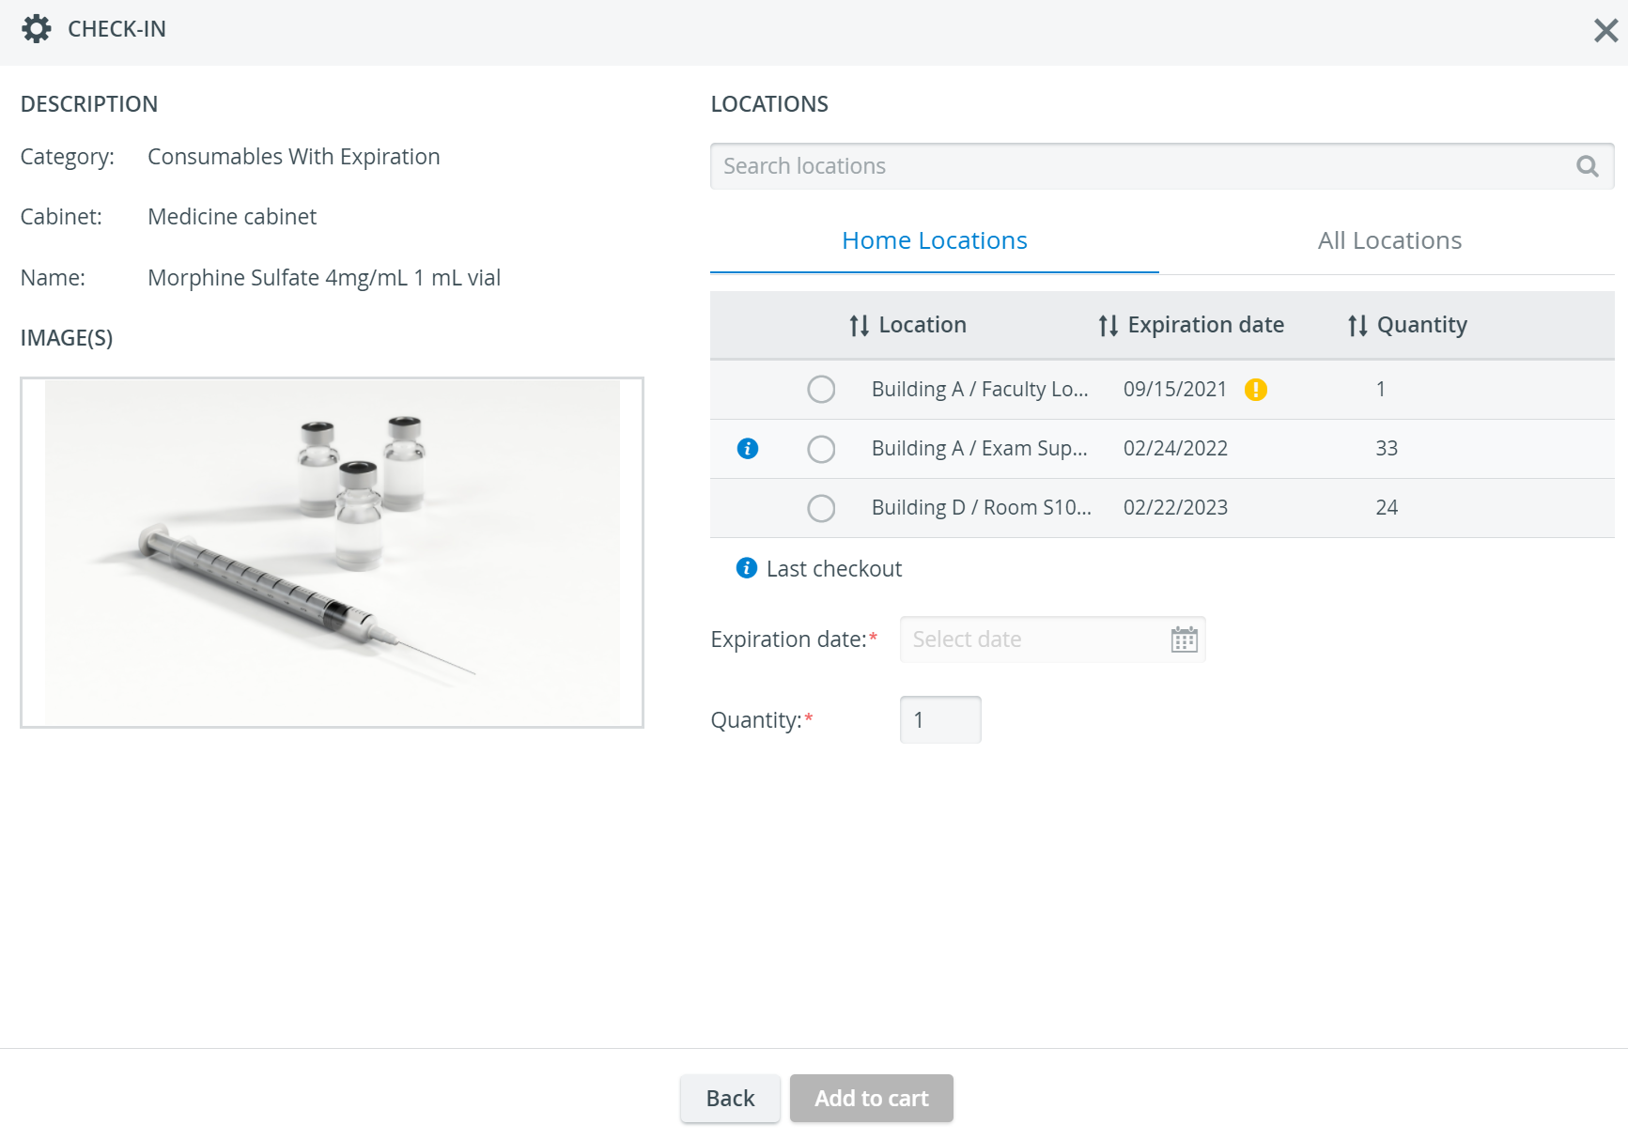The height and width of the screenshot is (1140, 1628).
Task: Click the Last checkout info icon
Action: pyautogui.click(x=747, y=568)
